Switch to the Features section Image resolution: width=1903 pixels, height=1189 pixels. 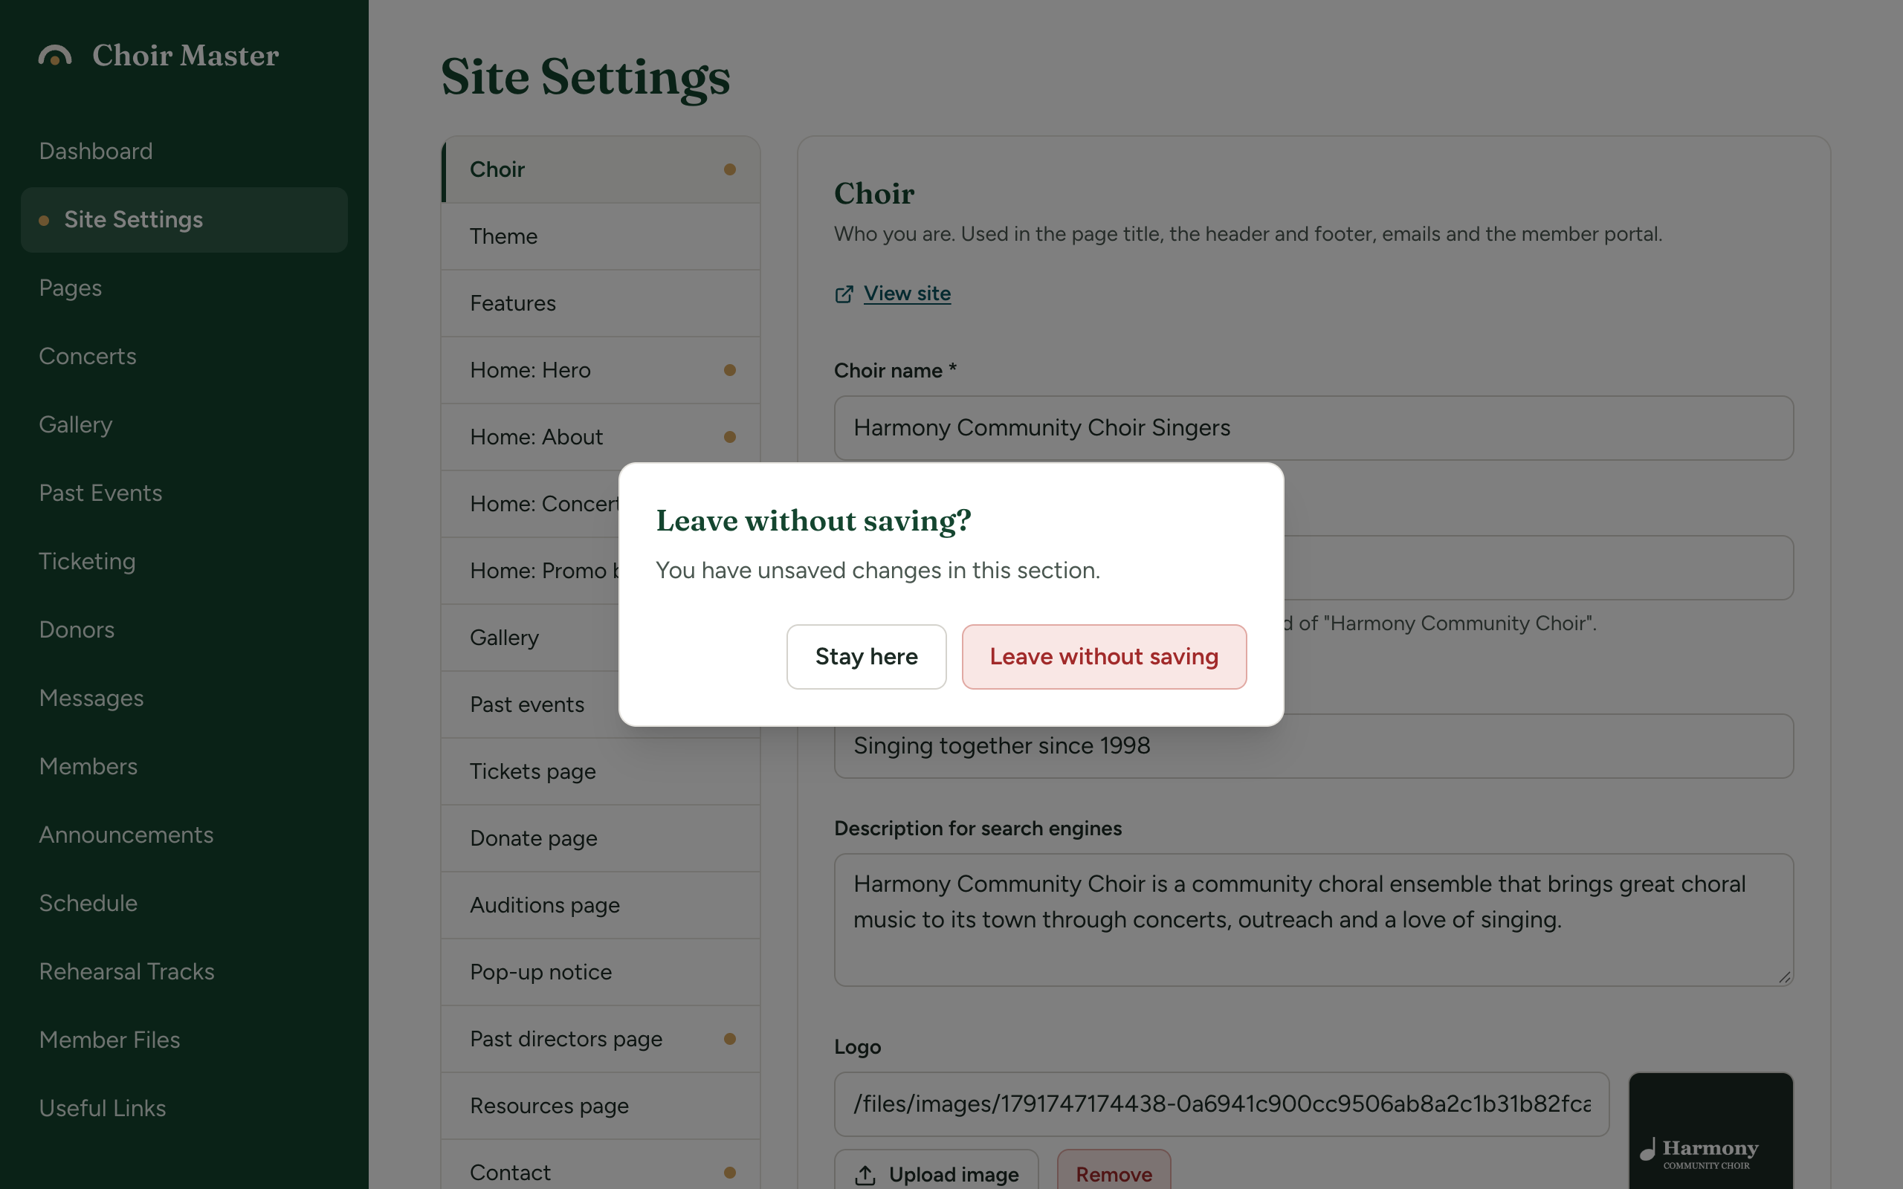[601, 302]
